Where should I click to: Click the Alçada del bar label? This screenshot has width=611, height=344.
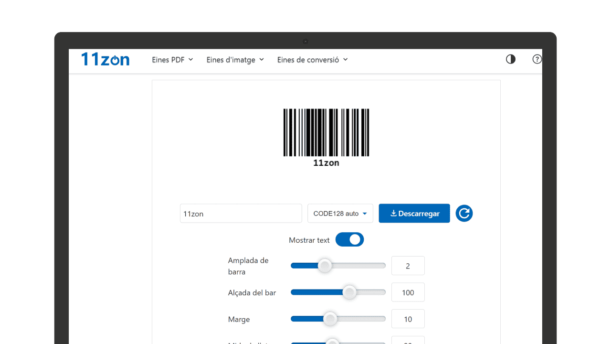[x=252, y=293]
